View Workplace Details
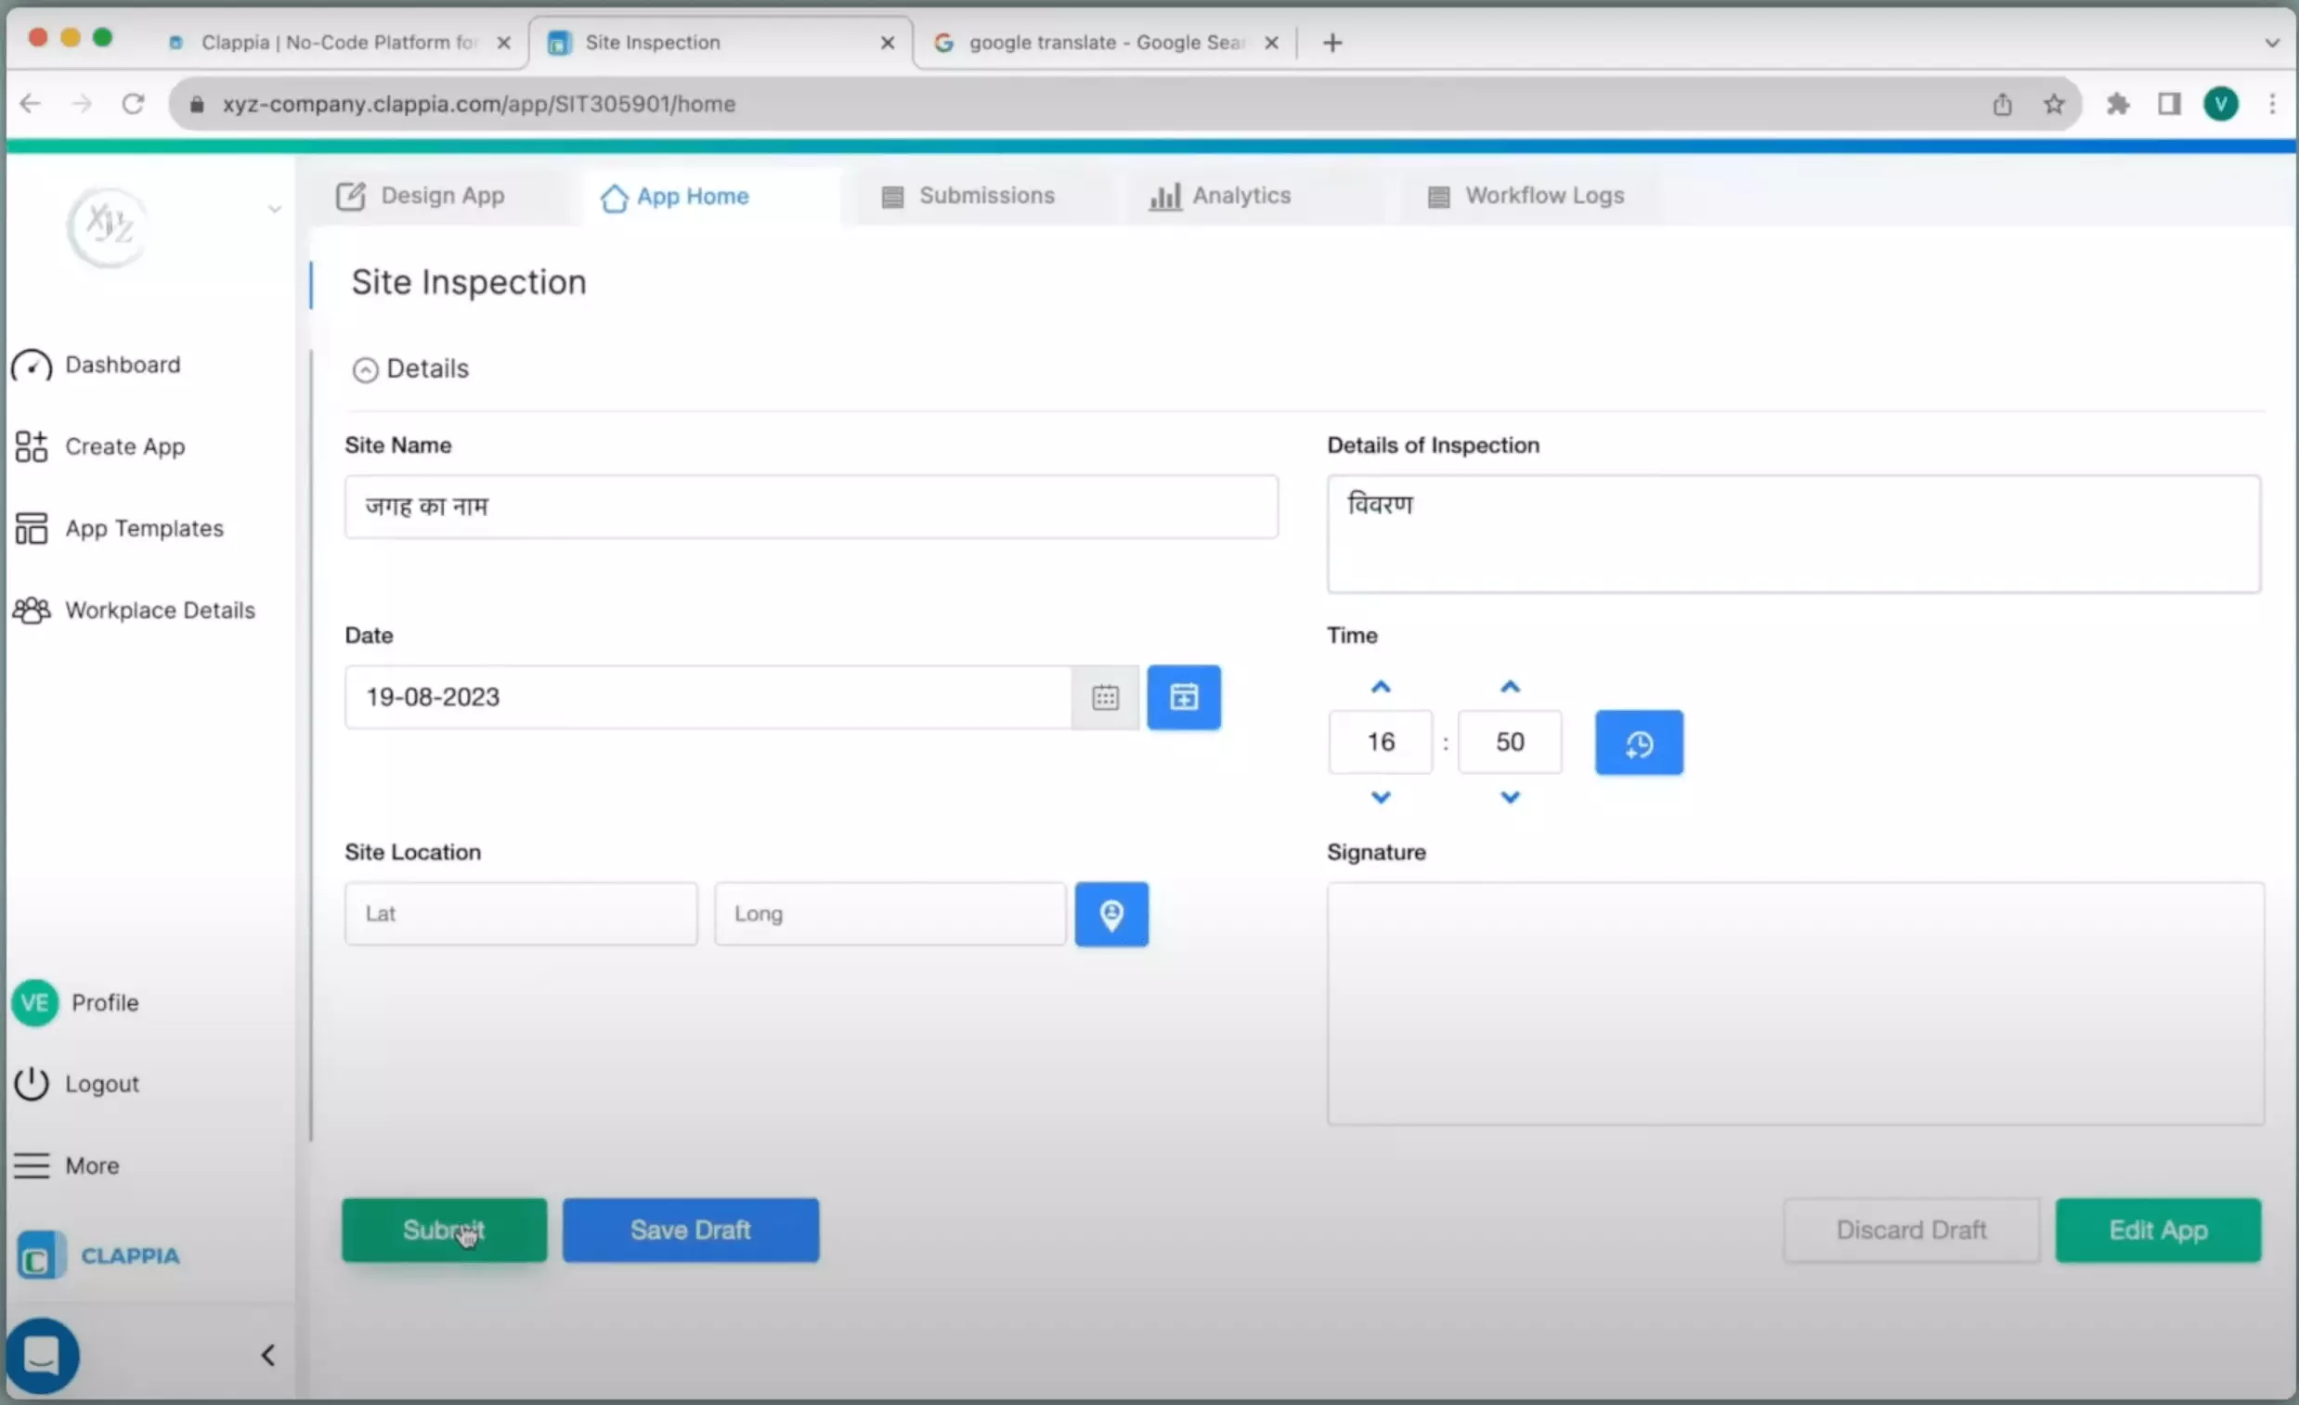The width and height of the screenshot is (2299, 1405). coord(160,610)
